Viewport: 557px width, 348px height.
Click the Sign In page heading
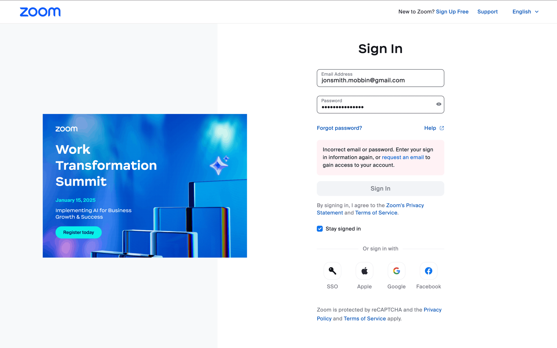(380, 49)
